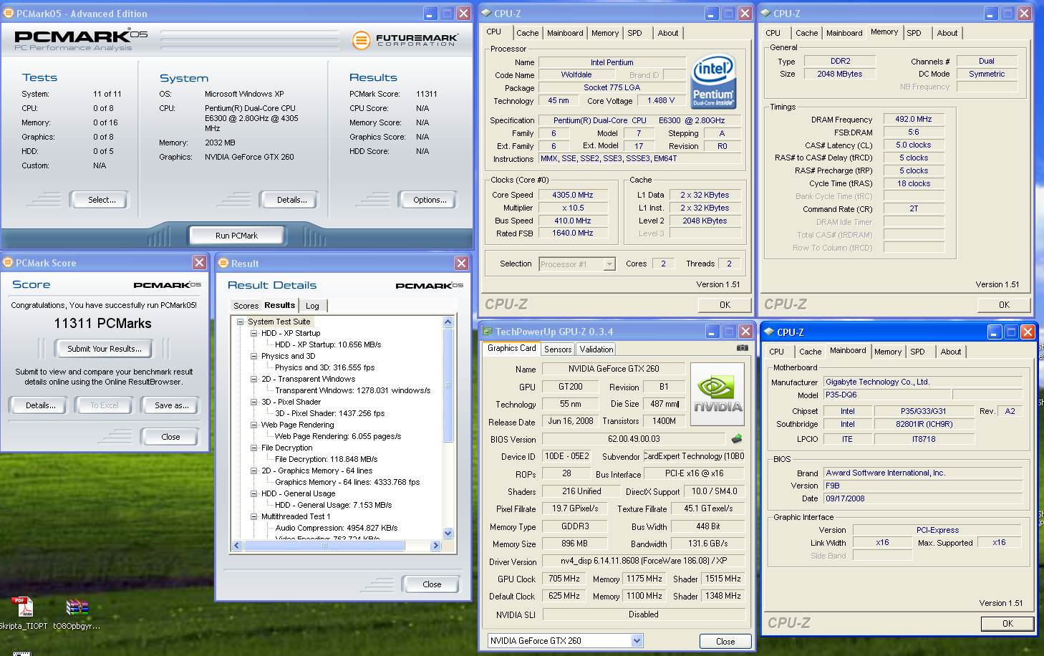Click Details... under System
The image size is (1044, 656).
coord(291,200)
